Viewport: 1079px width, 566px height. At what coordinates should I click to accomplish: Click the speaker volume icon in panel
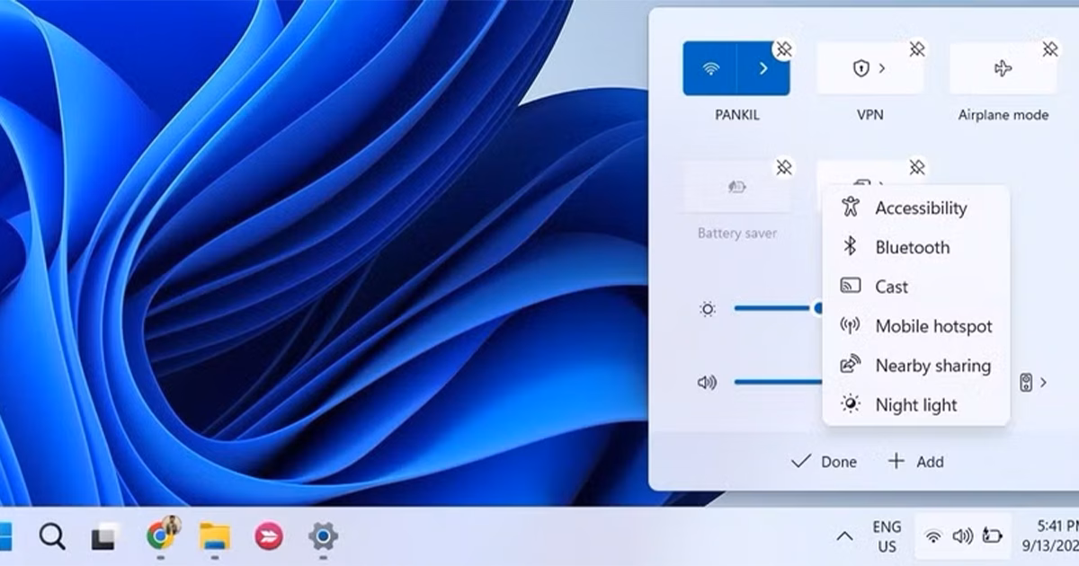point(708,382)
